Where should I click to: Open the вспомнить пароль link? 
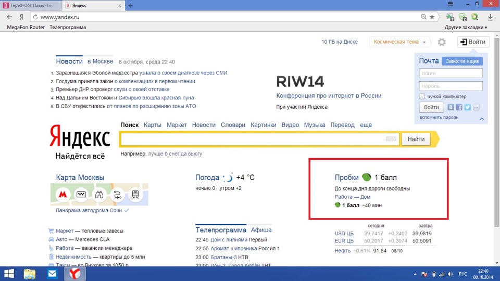pos(439,118)
